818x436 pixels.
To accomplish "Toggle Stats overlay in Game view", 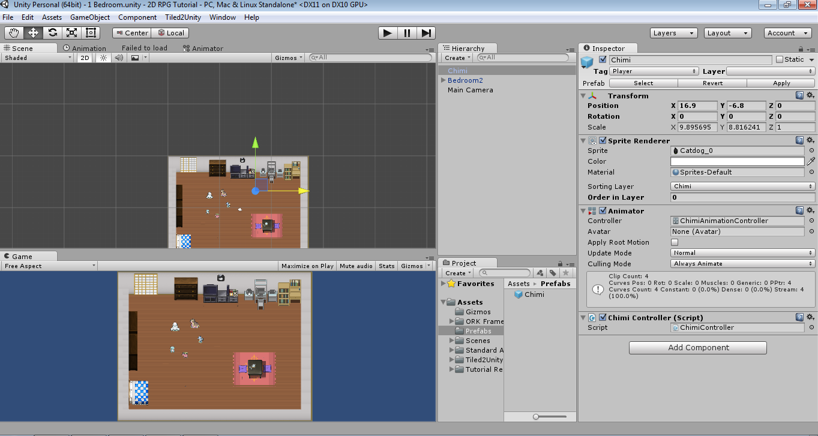I will coord(387,266).
